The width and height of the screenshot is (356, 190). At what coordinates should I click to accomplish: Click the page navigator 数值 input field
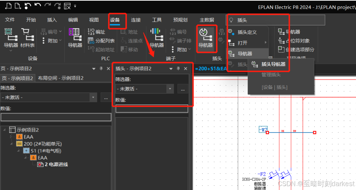[x=56, y=117]
